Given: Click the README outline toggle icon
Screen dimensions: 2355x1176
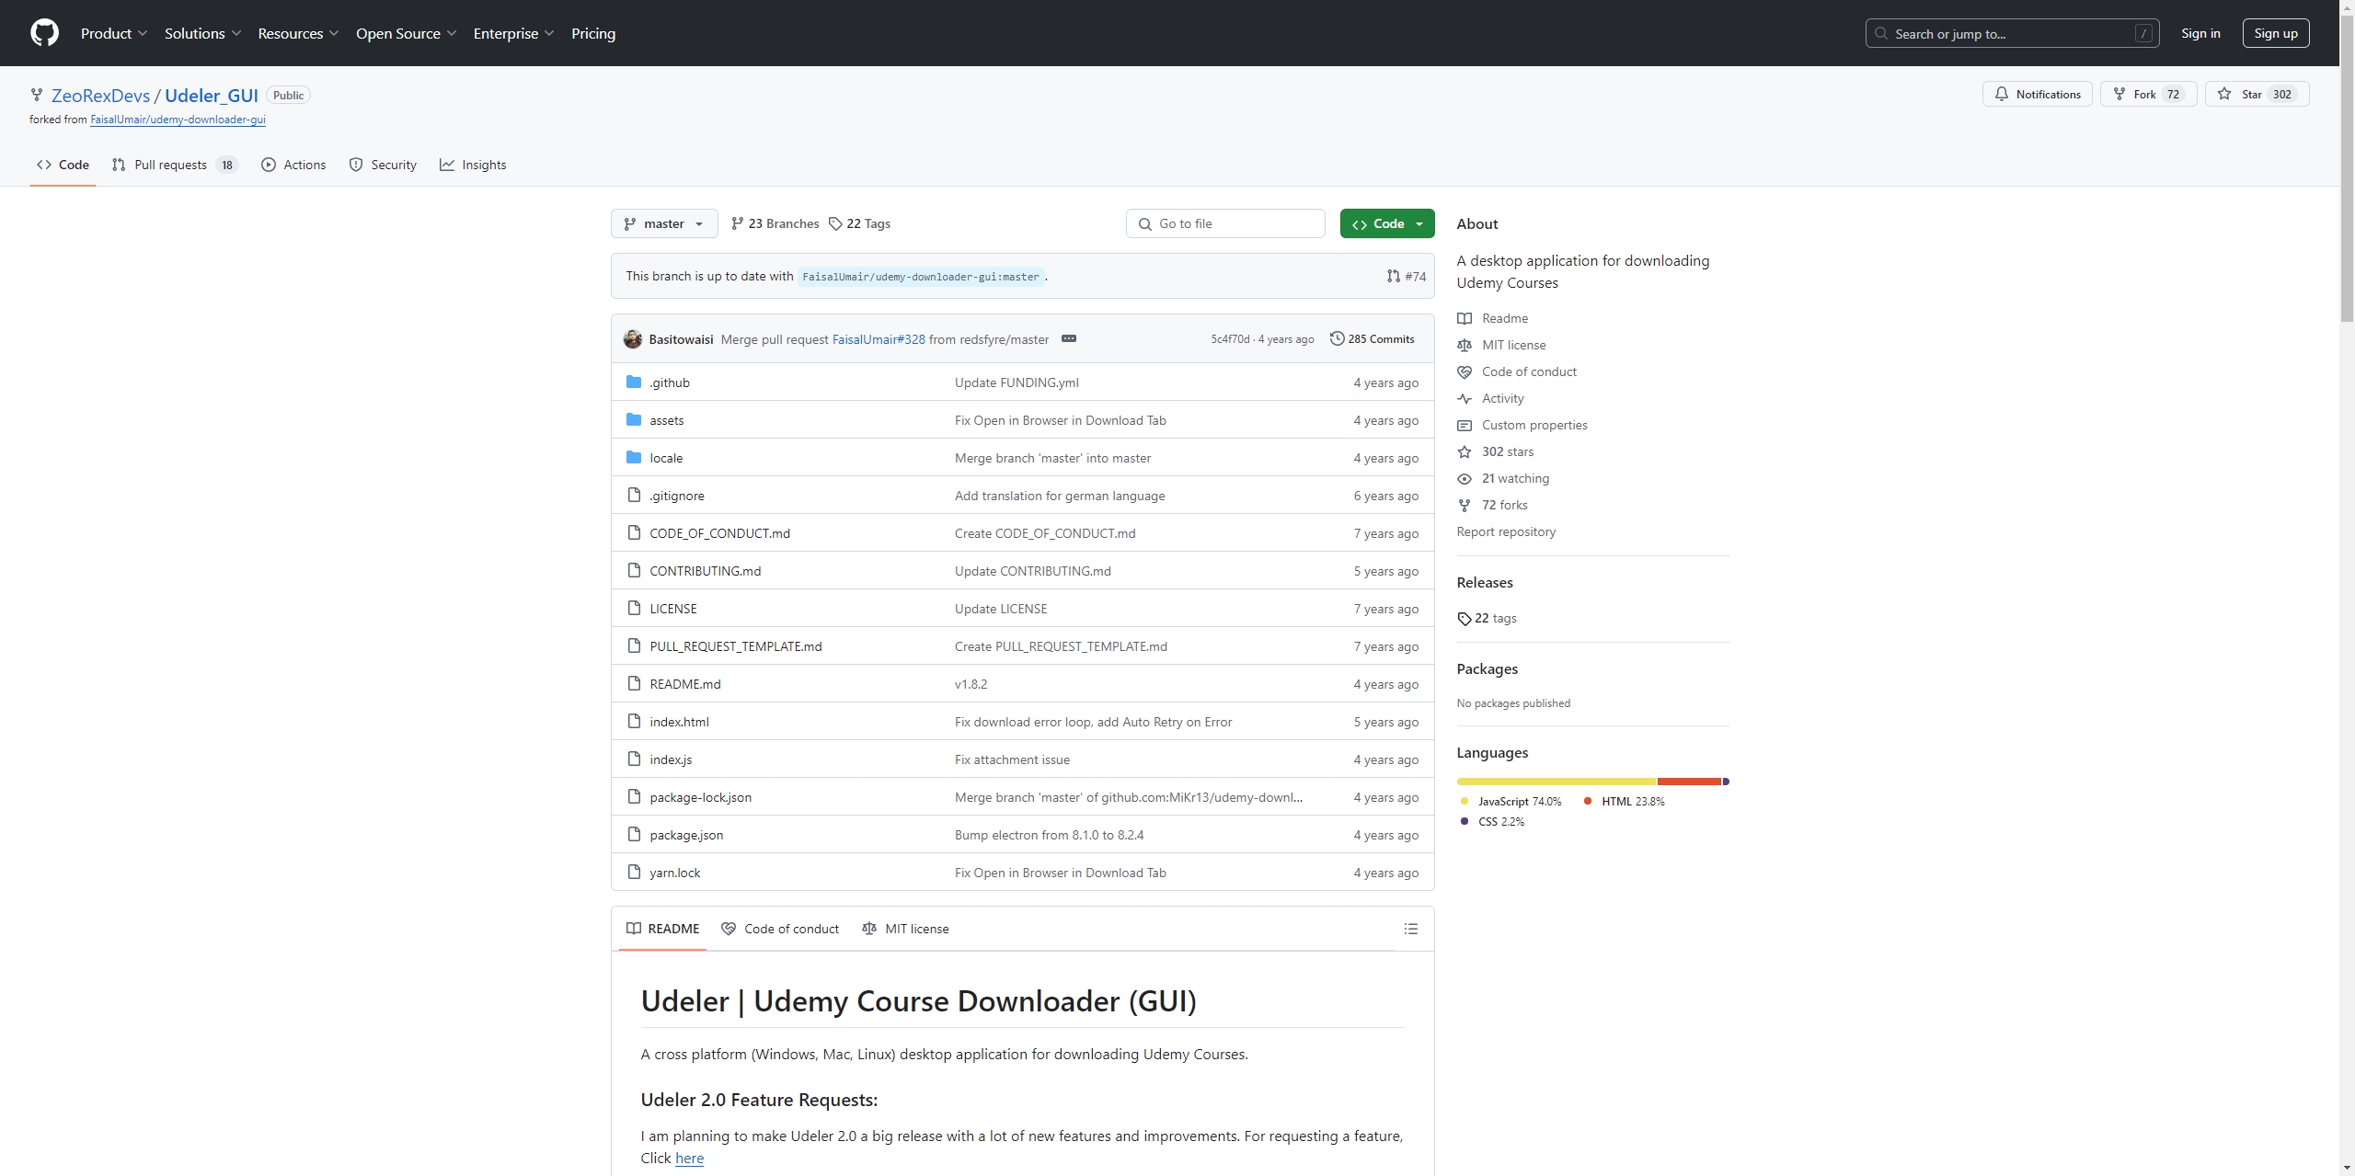Looking at the screenshot, I should (1408, 928).
